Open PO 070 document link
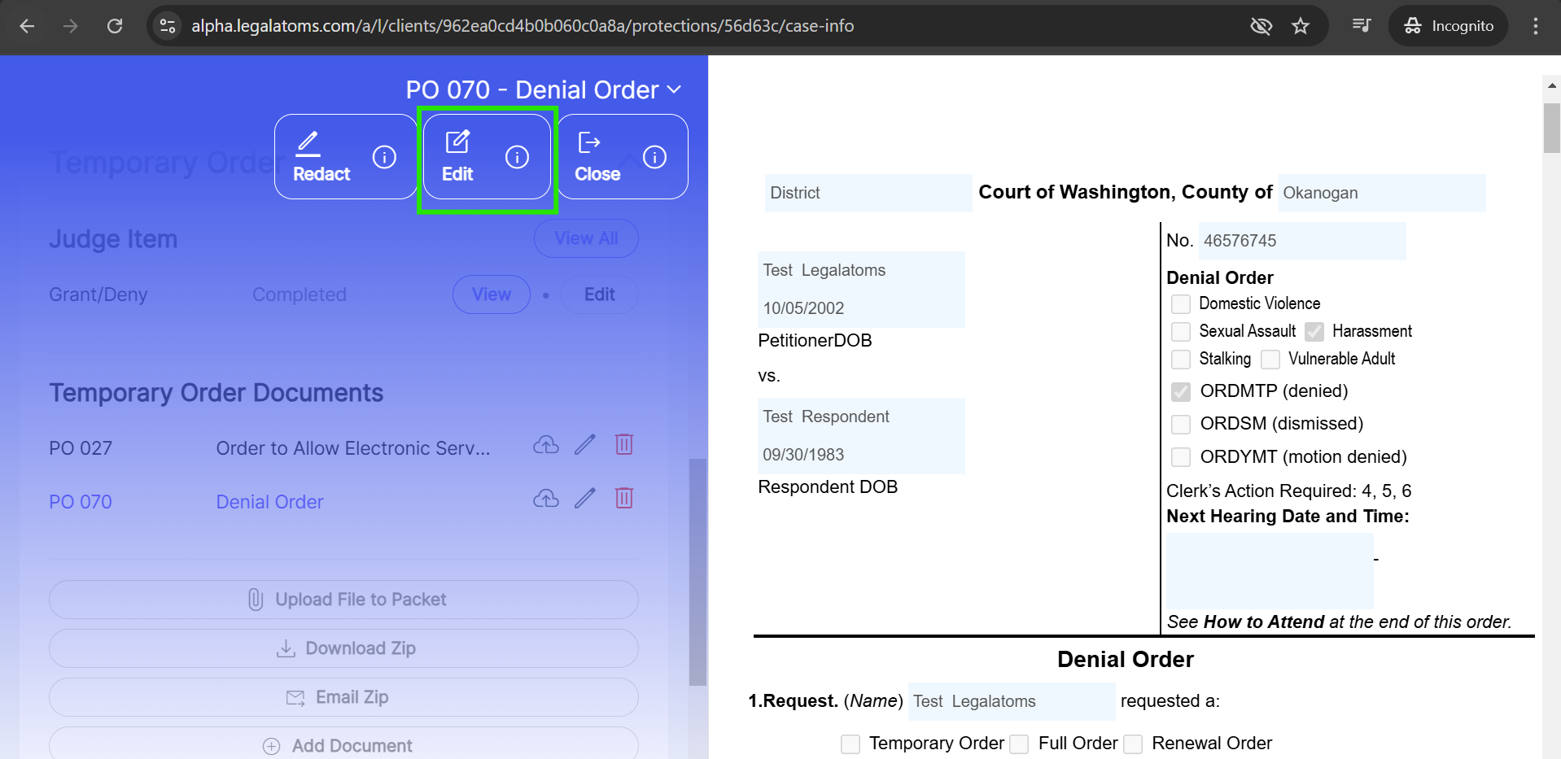 point(81,502)
